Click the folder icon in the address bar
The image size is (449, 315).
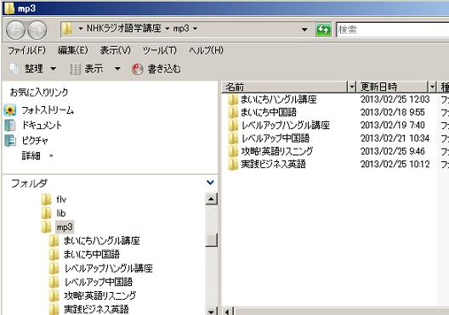coord(67,29)
